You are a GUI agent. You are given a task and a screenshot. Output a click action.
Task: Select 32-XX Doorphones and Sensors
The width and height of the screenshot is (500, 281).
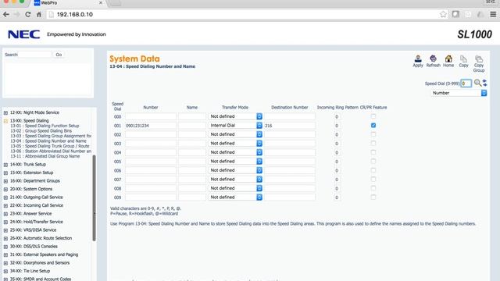coord(40,263)
